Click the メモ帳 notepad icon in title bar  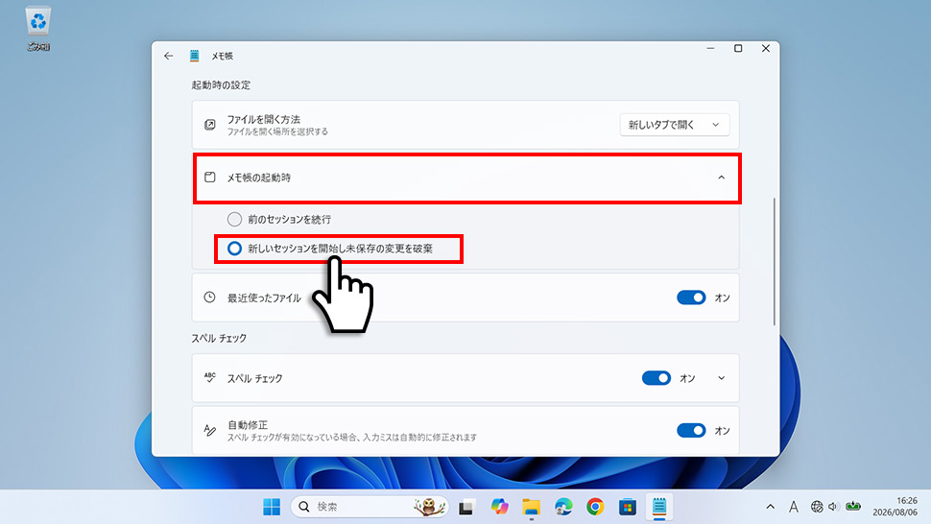click(194, 56)
